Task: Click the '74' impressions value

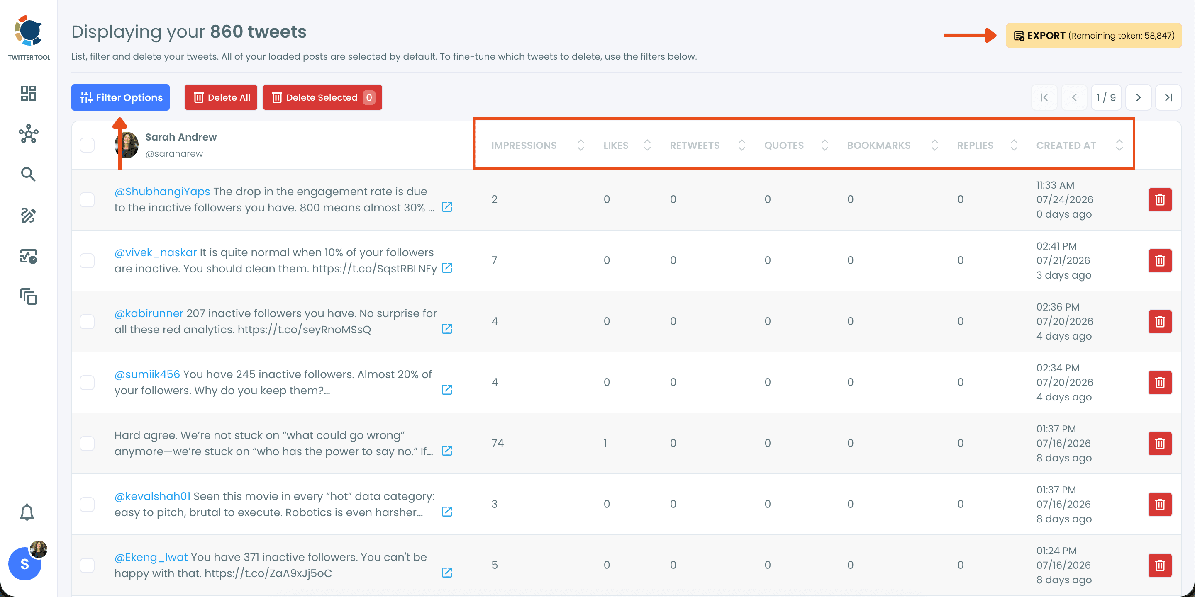Action: 498,443
